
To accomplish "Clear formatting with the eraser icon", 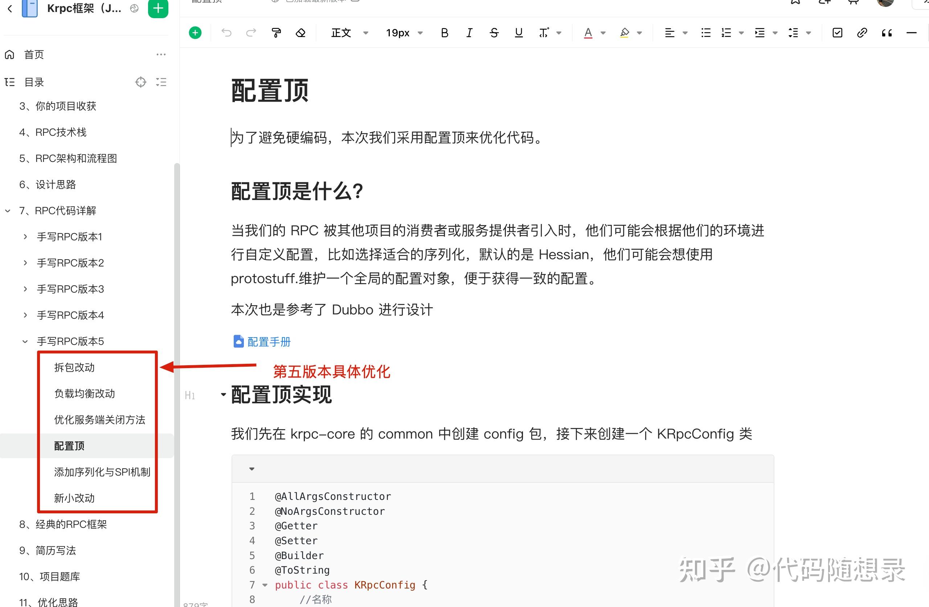I will pyautogui.click(x=300, y=32).
